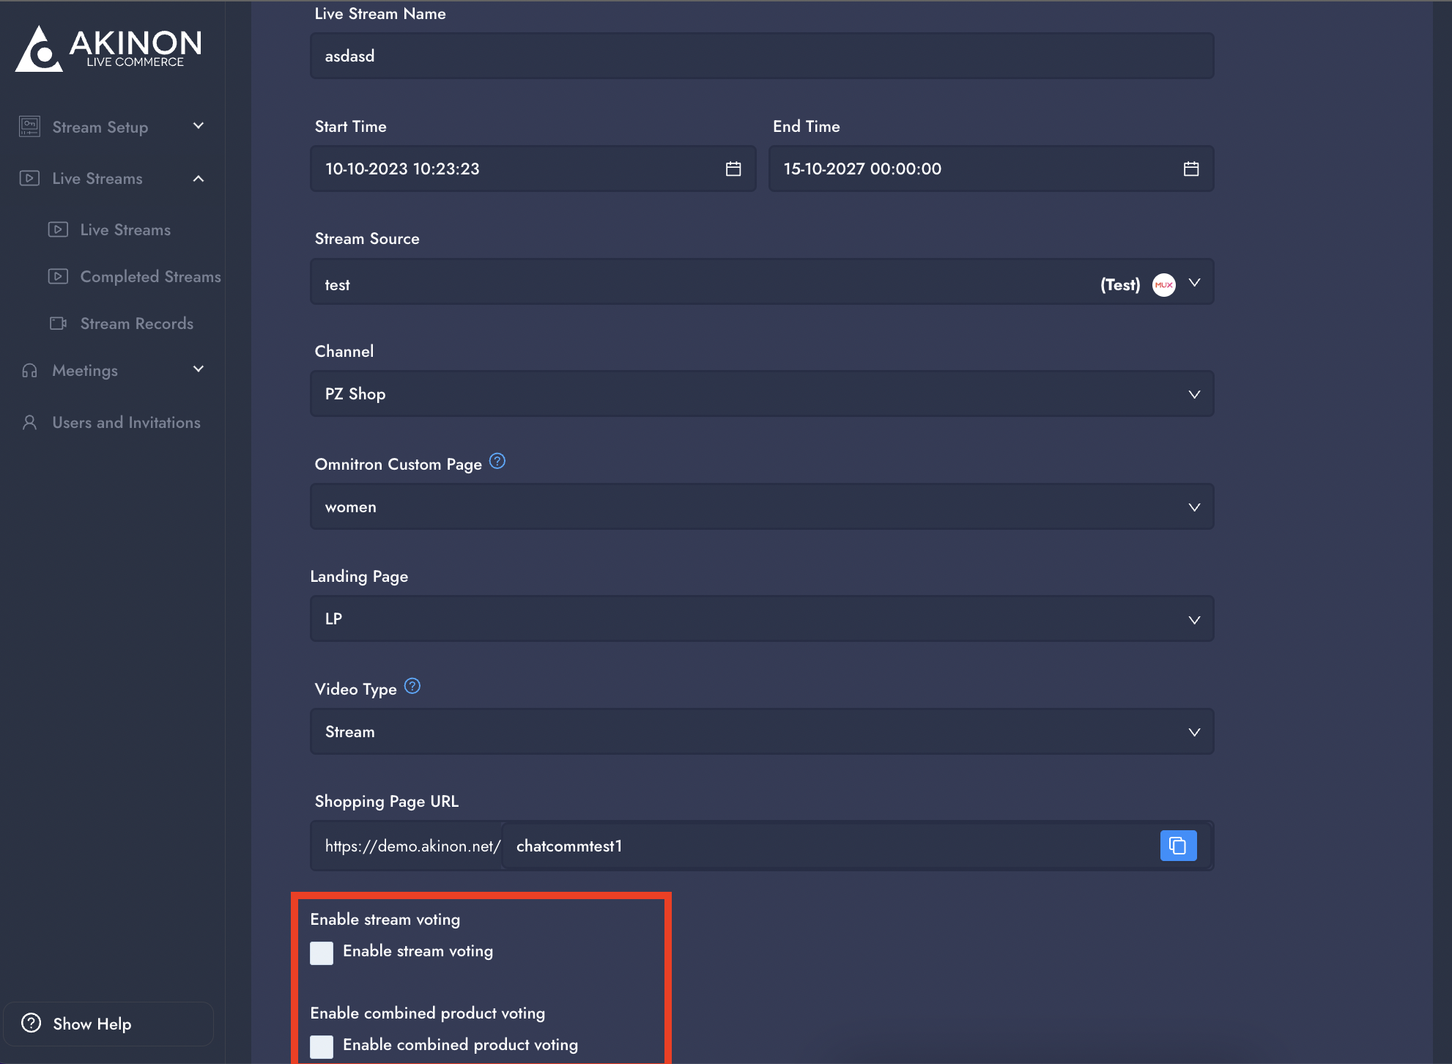1452x1064 pixels.
Task: Click the Video Type help question icon
Action: coord(412,687)
